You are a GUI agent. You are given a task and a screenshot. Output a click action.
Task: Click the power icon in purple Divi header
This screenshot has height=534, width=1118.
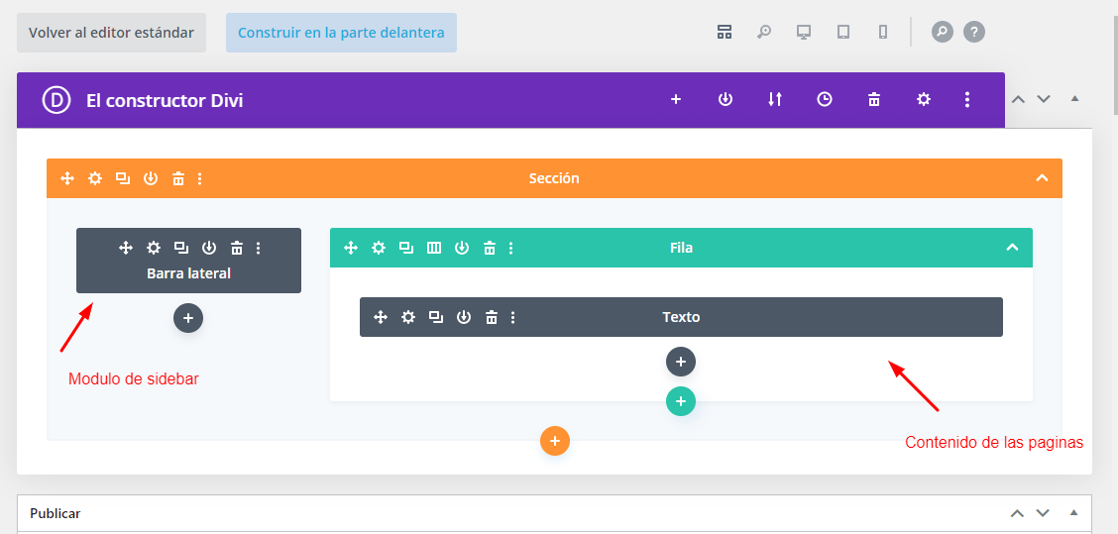[x=726, y=100]
